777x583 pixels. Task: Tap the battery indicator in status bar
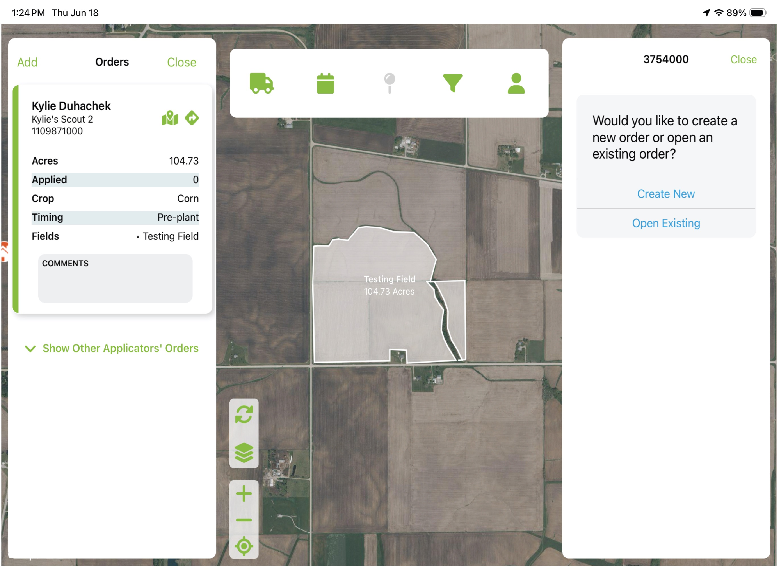(x=758, y=13)
